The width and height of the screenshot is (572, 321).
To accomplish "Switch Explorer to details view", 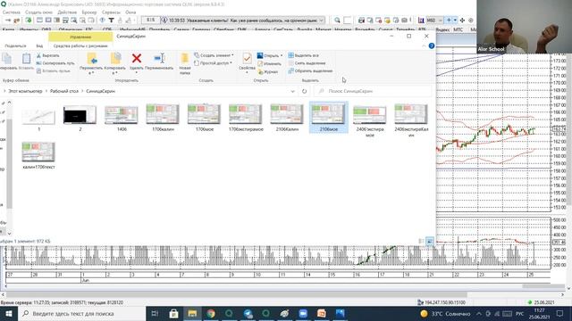I will 421,241.
